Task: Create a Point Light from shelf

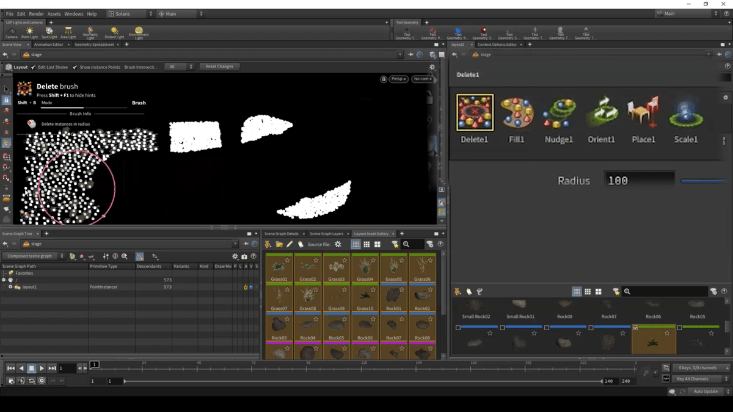Action: [x=29, y=33]
